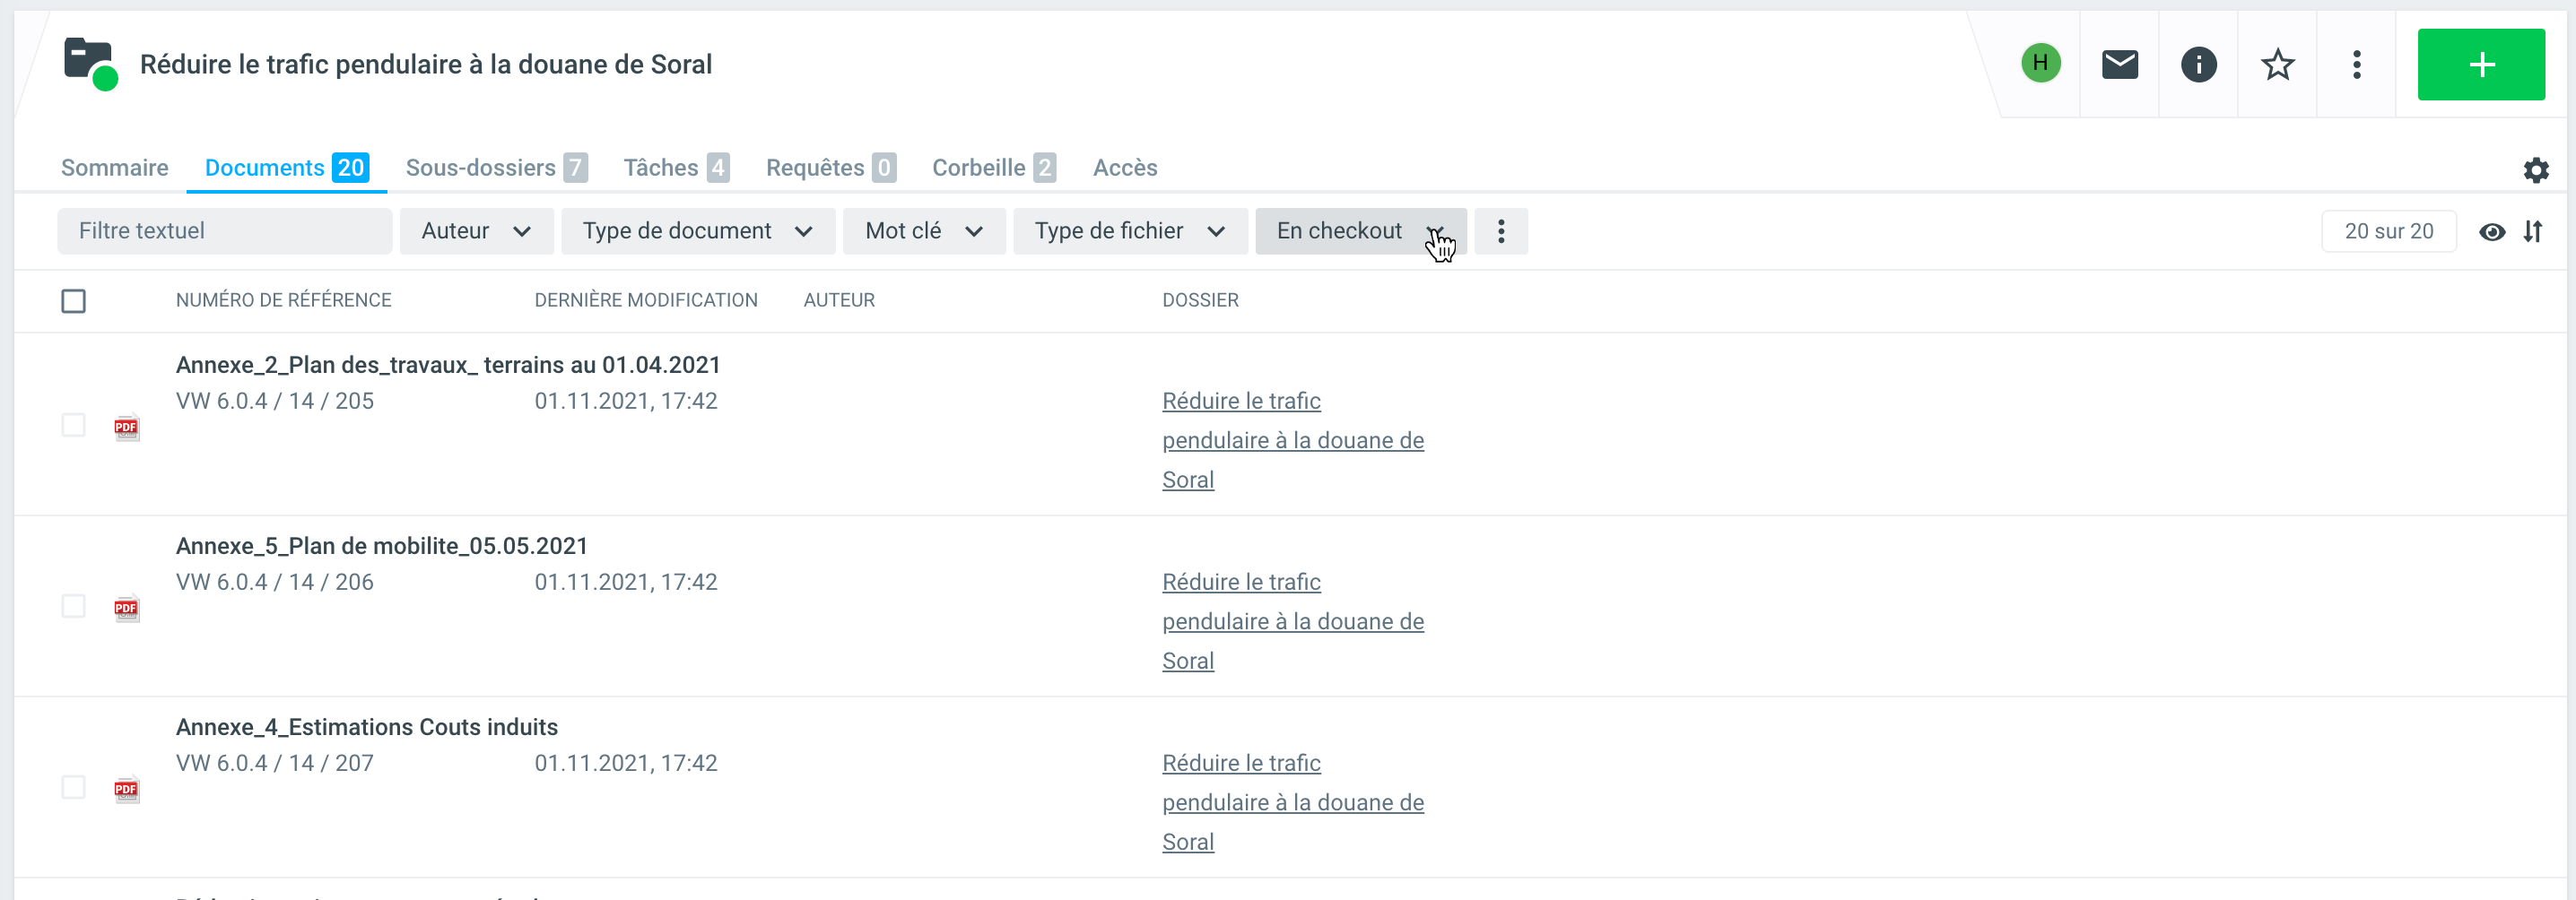Viewport: 2576px width, 900px height.
Task: Toggle the eye column visibility icon
Action: (x=2492, y=232)
